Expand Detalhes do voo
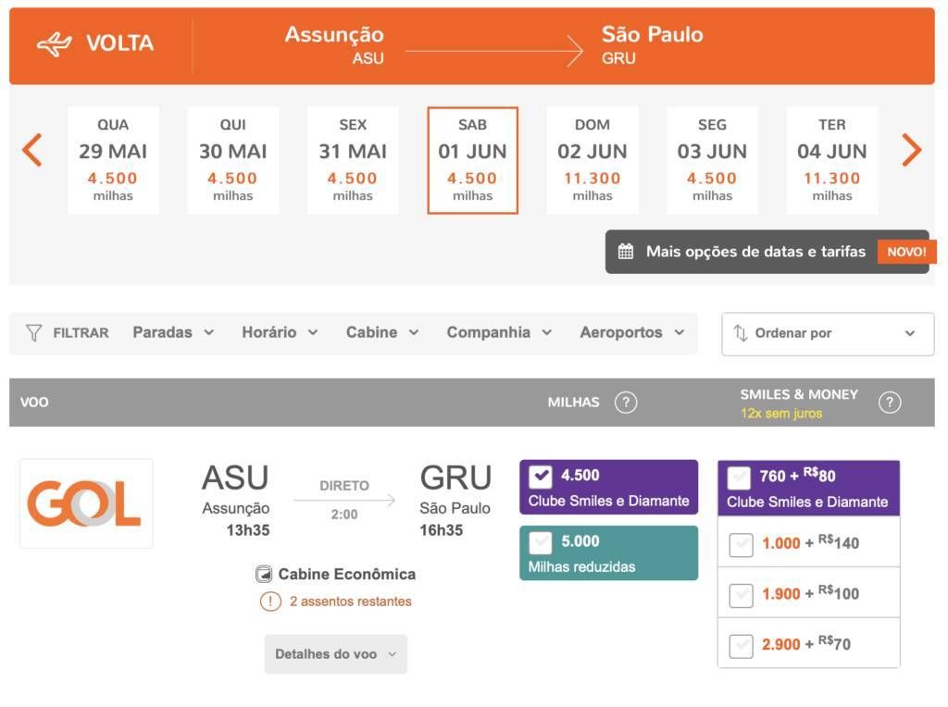 [335, 654]
